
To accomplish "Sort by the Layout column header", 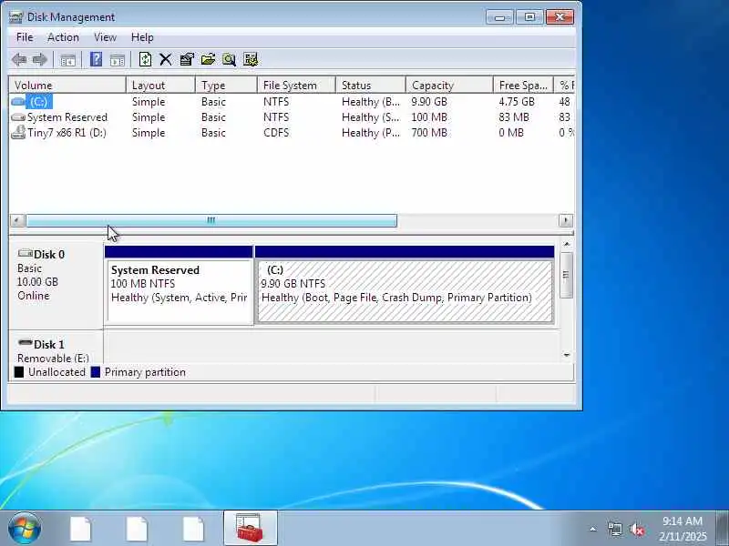I will click(x=160, y=86).
